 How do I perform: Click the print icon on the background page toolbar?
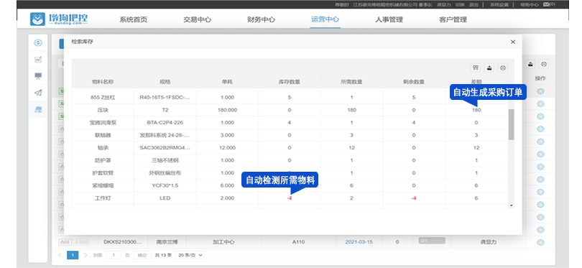[x=544, y=64]
